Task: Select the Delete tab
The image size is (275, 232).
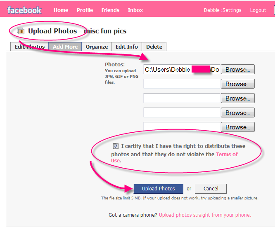Action: (154, 47)
